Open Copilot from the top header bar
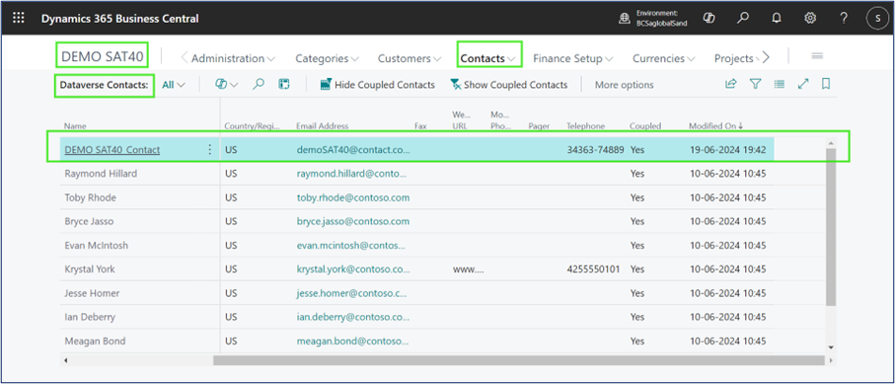The height and width of the screenshot is (384, 895). pyautogui.click(x=709, y=19)
